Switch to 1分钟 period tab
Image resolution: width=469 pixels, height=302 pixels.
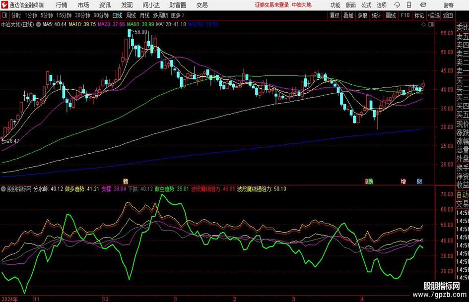point(31,15)
